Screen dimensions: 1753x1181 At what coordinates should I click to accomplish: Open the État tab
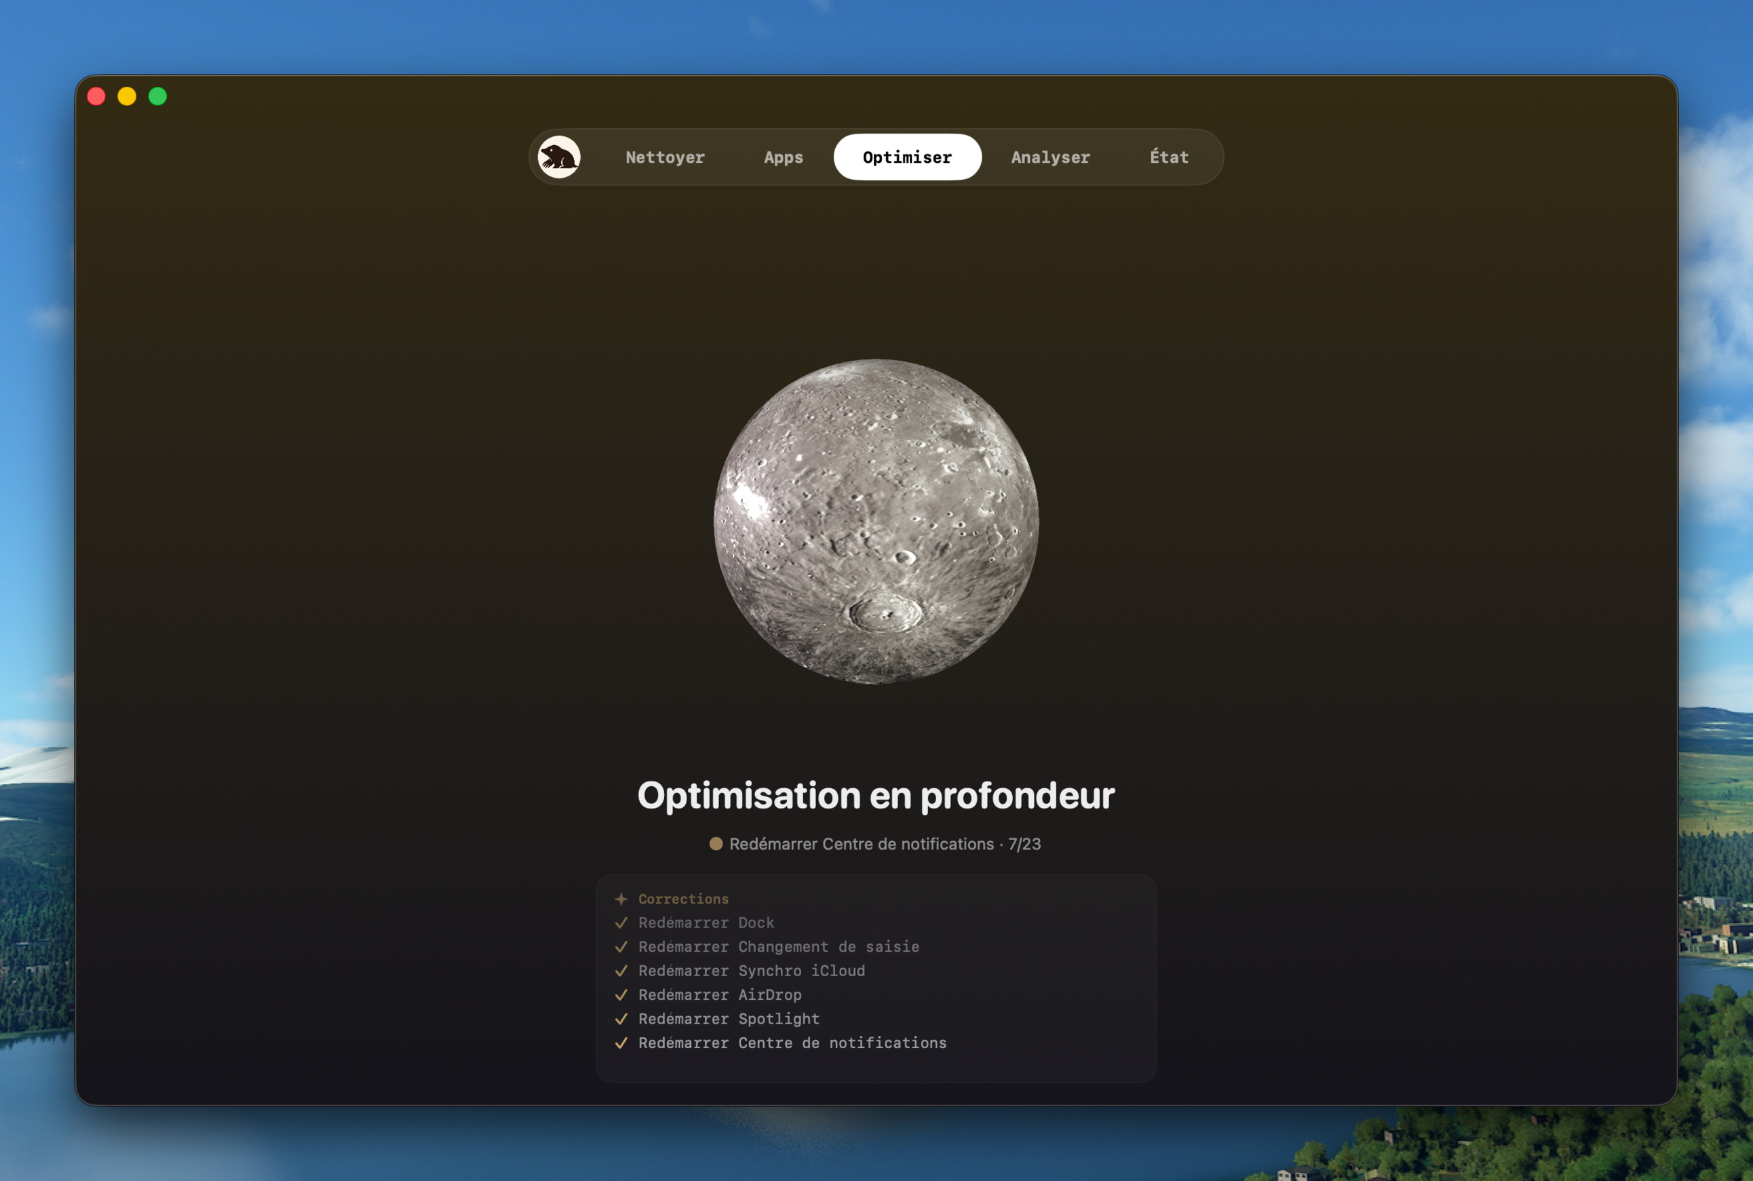tap(1168, 157)
